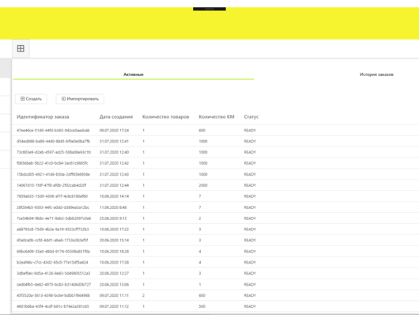Click the date 11.06.2020 8:48

point(113,207)
